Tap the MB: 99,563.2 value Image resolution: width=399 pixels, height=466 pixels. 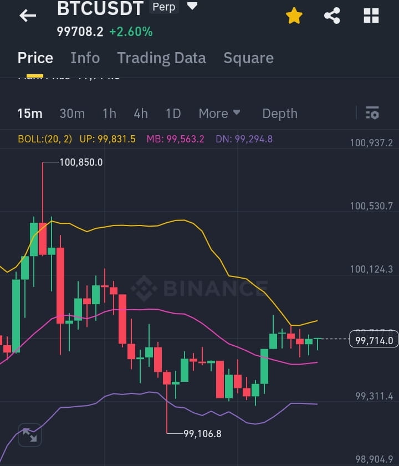click(176, 139)
